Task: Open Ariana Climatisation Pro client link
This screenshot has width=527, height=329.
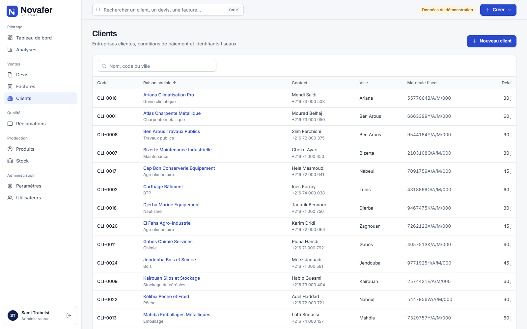Action: click(169, 95)
